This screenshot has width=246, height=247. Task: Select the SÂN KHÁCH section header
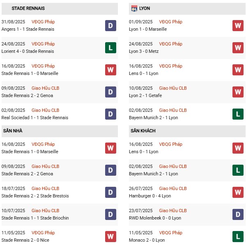click(x=187, y=131)
